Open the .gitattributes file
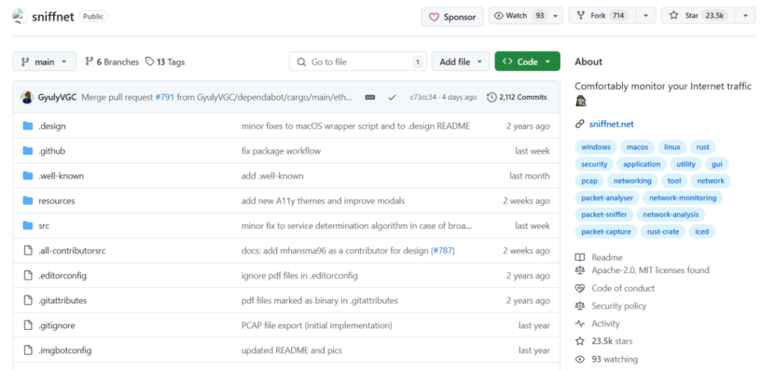 63,300
